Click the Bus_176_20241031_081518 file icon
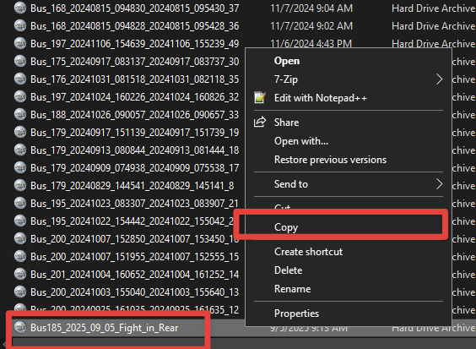The image size is (476, 349). coord(20,79)
